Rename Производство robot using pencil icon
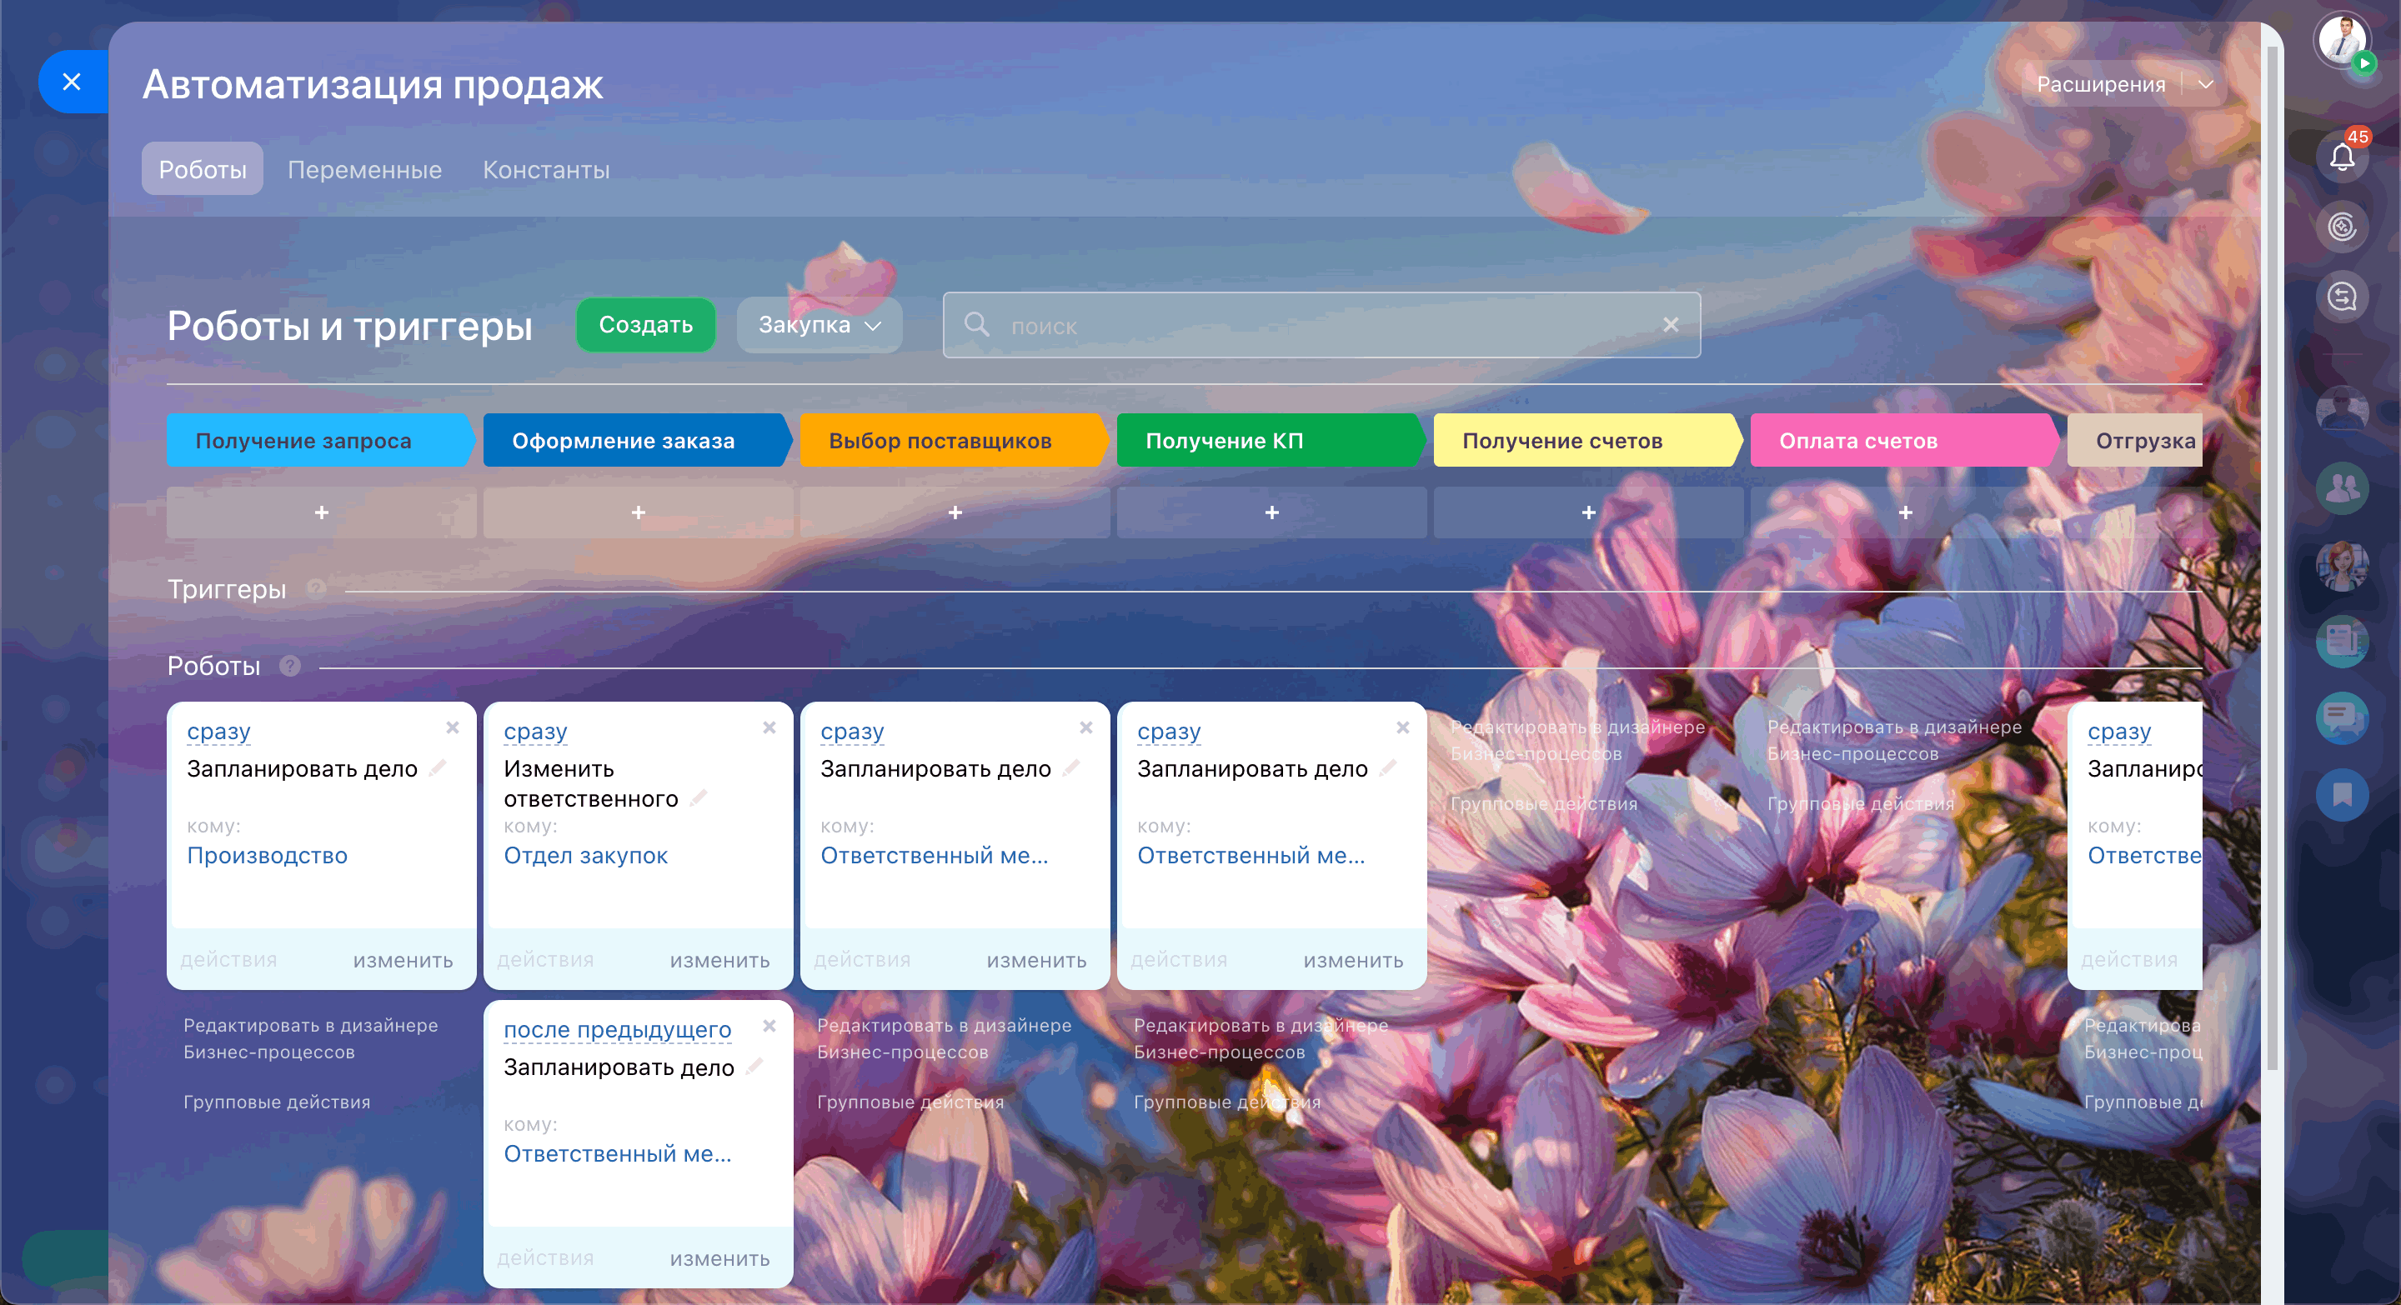Screen dimensions: 2401x1305 coord(438,767)
